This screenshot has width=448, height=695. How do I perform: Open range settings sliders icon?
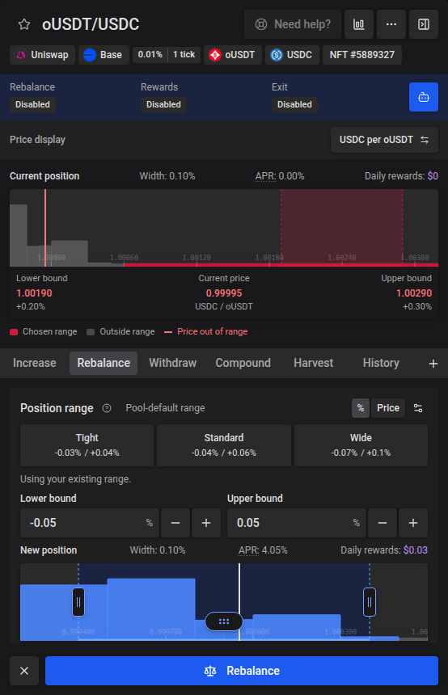click(x=418, y=408)
